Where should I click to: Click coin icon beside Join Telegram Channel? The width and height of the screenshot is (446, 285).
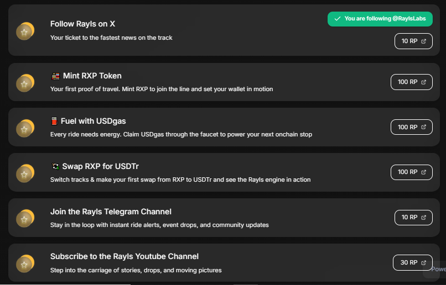[25, 218]
